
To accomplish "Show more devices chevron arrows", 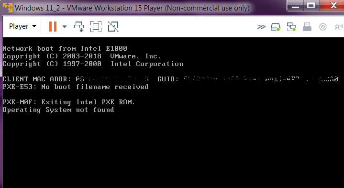I will click(x=261, y=27).
